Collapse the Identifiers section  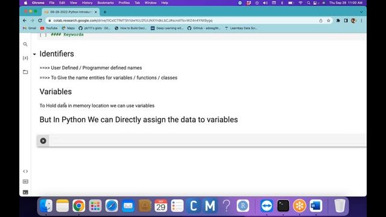pyautogui.click(x=34, y=54)
